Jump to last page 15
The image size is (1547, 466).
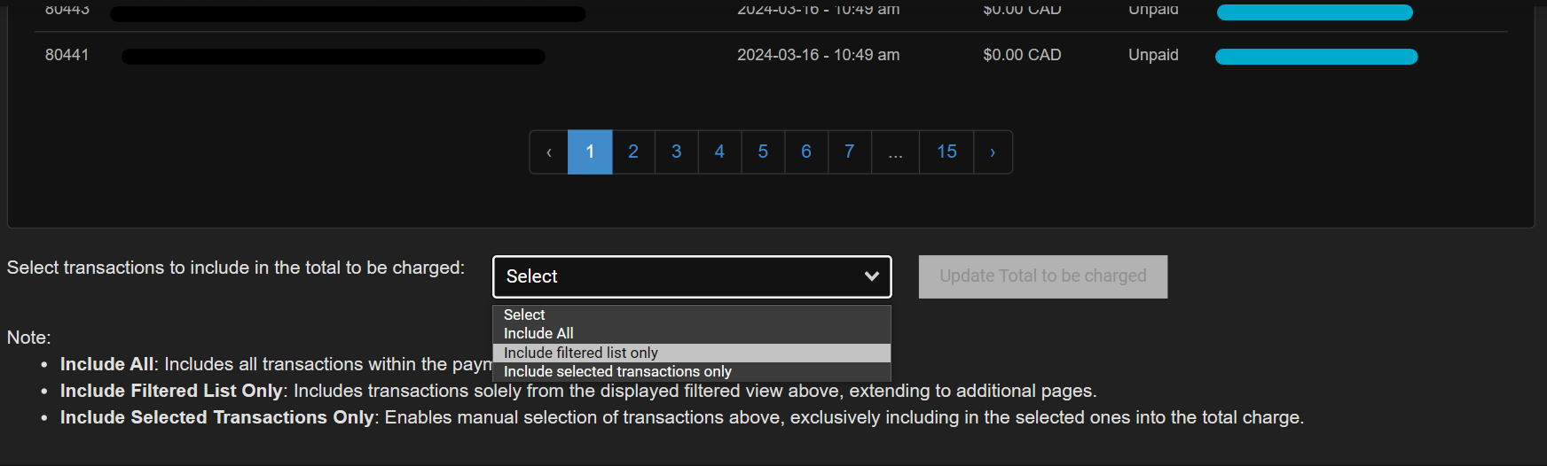tap(946, 152)
